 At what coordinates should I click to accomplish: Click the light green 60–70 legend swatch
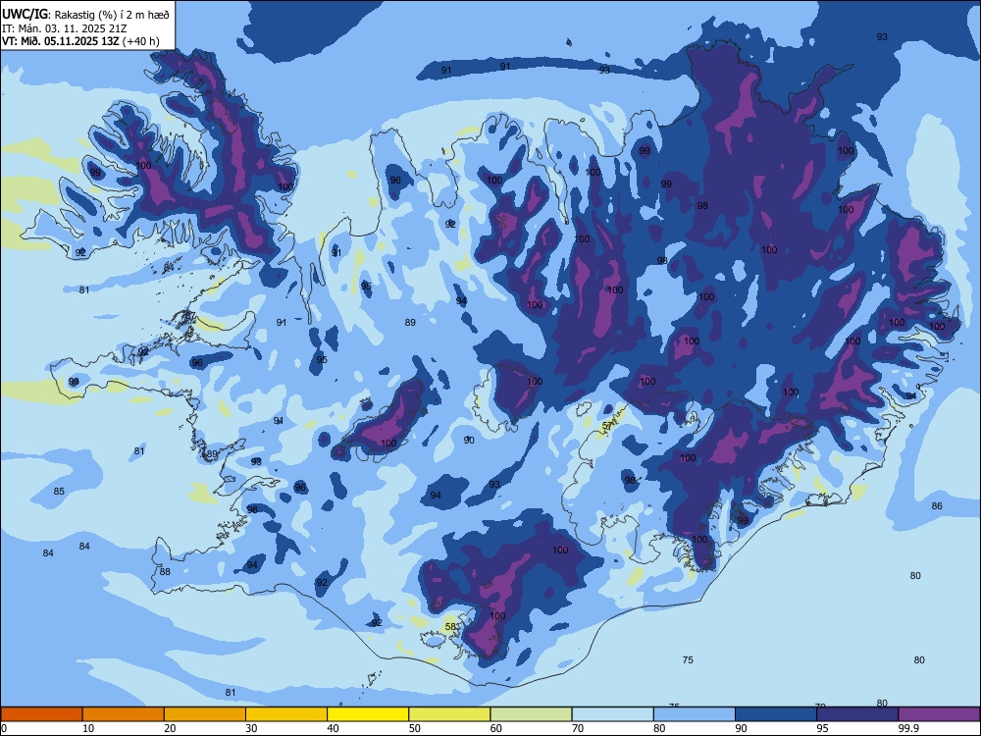point(531,714)
